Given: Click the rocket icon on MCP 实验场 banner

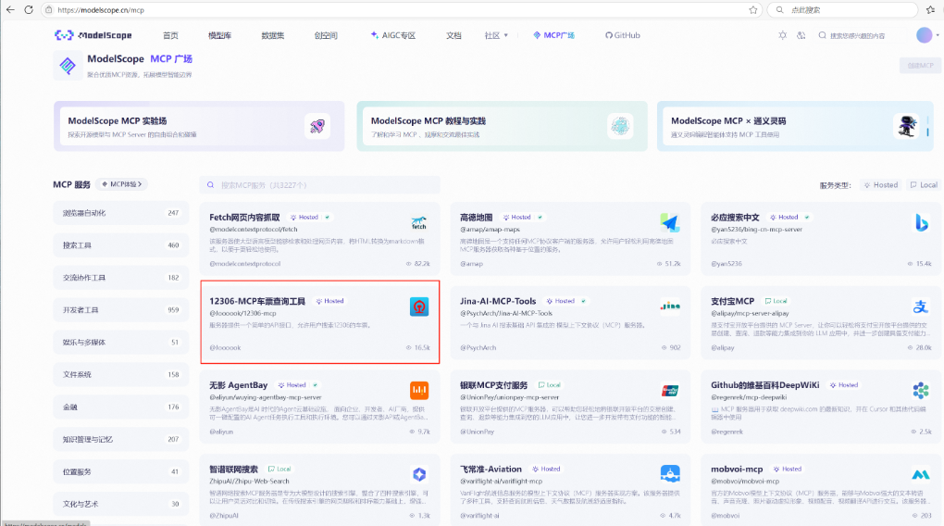Looking at the screenshot, I should pos(317,126).
